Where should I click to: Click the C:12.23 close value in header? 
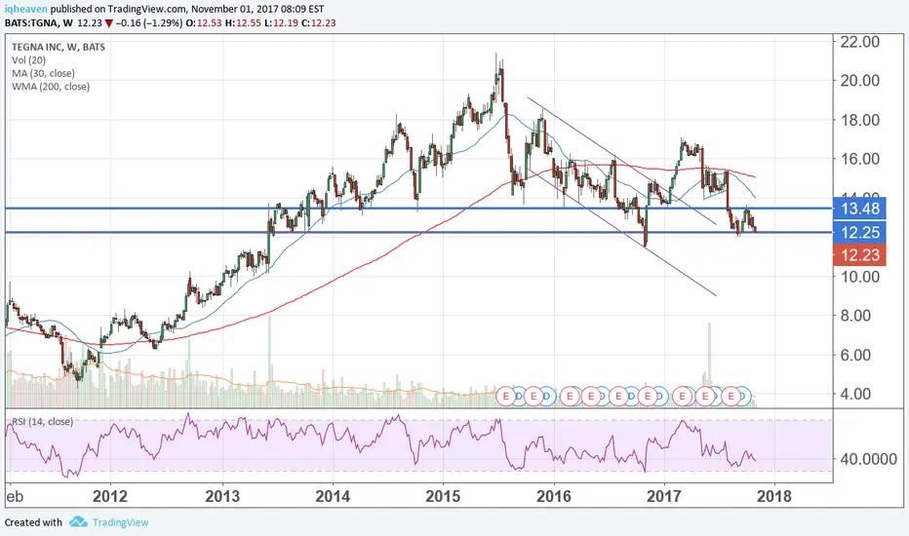[319, 23]
